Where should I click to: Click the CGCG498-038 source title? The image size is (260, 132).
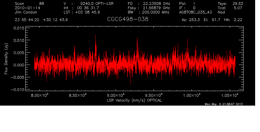click(x=128, y=20)
